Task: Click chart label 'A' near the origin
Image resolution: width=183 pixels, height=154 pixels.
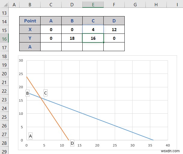Action: (x=30, y=136)
